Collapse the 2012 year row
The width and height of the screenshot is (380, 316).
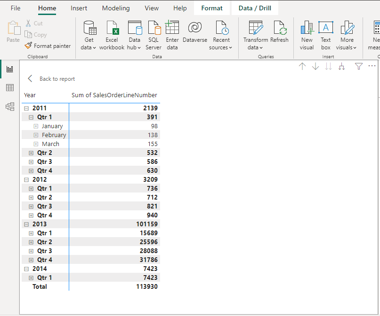point(26,180)
